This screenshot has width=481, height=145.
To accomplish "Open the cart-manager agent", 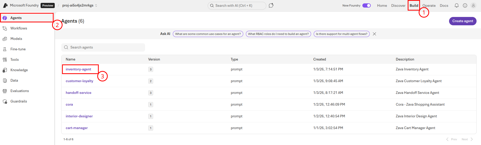I will pyautogui.click(x=77, y=128).
